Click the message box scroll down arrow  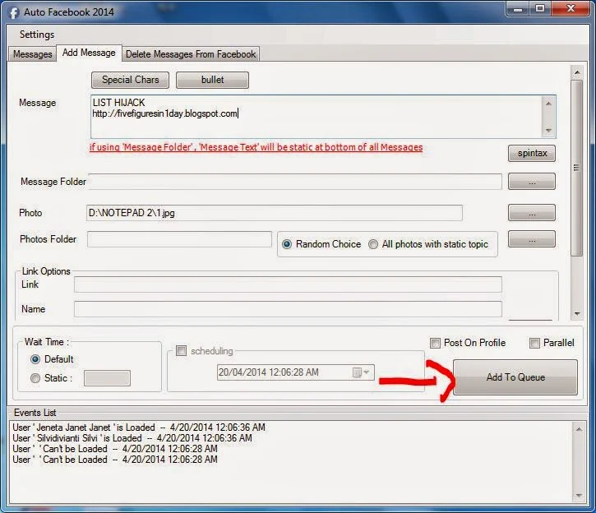[548, 131]
